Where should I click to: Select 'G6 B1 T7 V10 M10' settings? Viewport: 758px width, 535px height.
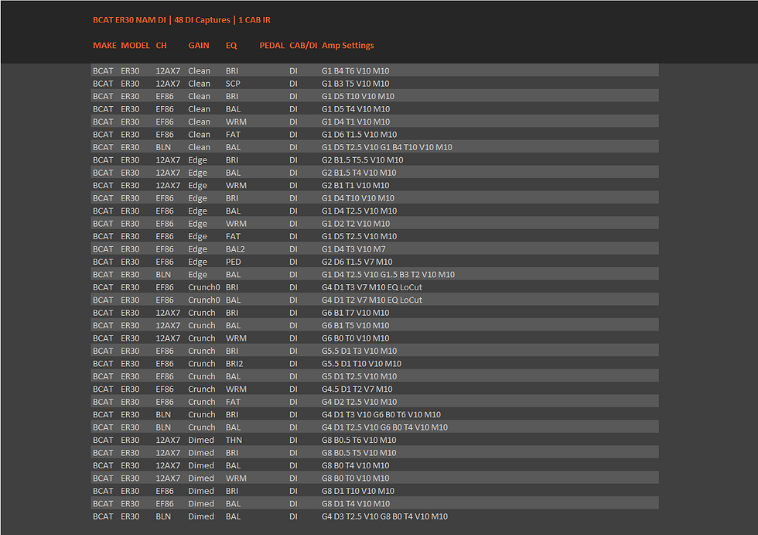pos(355,313)
